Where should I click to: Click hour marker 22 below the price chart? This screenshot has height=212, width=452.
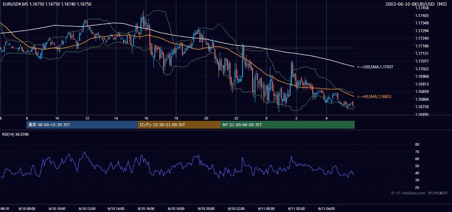(x=236, y=118)
